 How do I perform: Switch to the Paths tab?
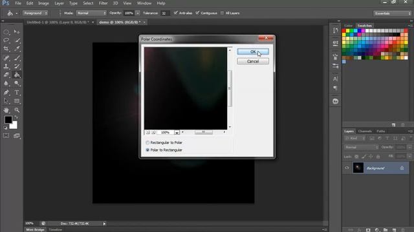[381, 131]
